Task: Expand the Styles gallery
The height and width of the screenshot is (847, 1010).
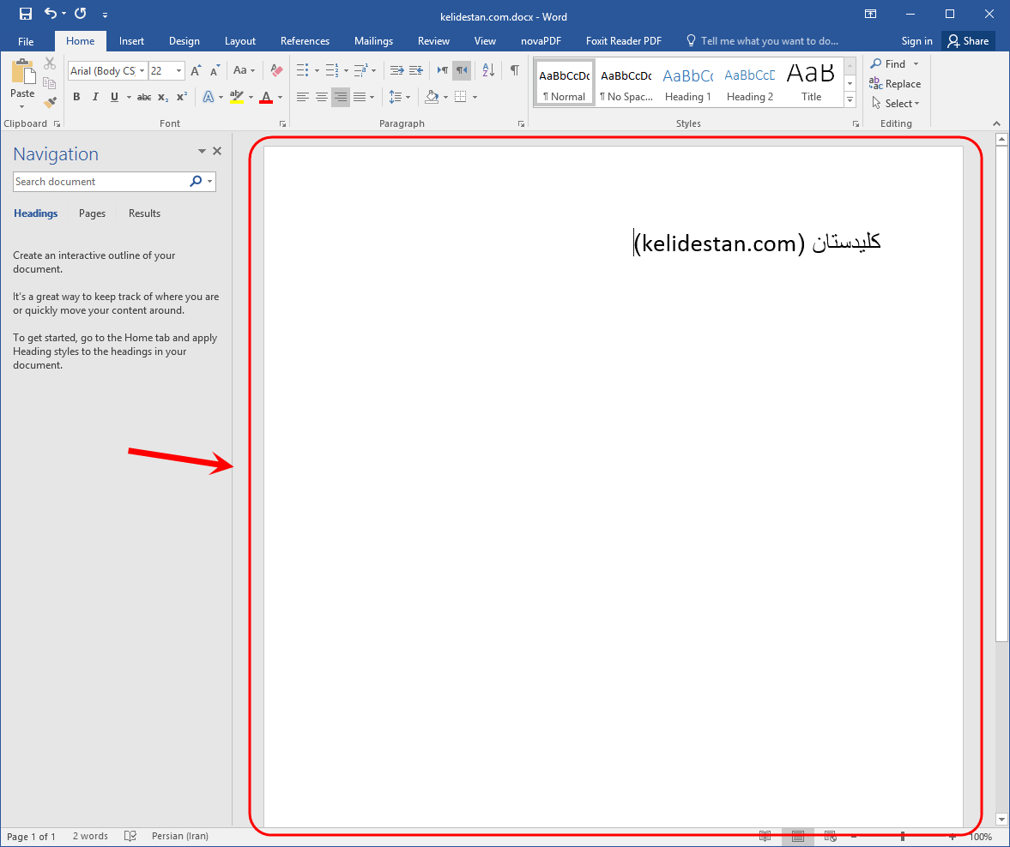Action: pyautogui.click(x=850, y=99)
